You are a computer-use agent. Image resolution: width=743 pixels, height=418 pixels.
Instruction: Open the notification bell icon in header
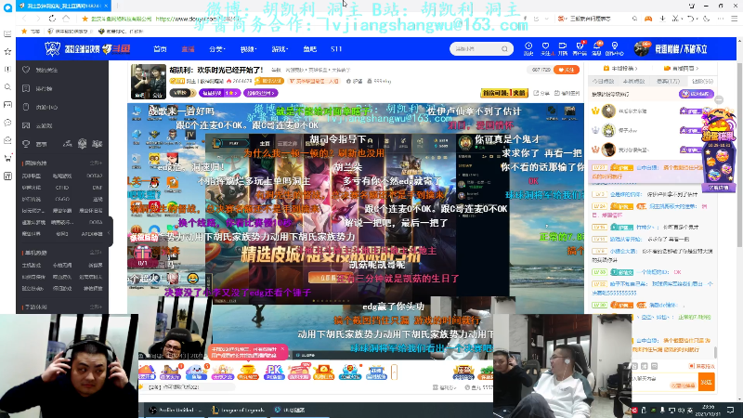pos(596,48)
